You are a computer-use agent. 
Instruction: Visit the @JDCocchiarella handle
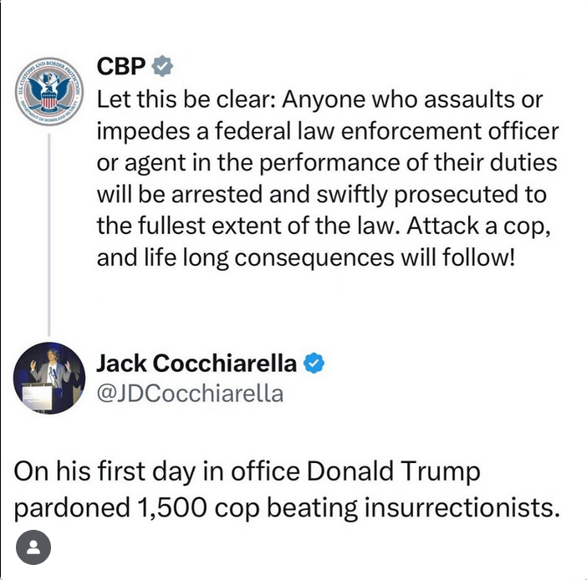(x=190, y=393)
